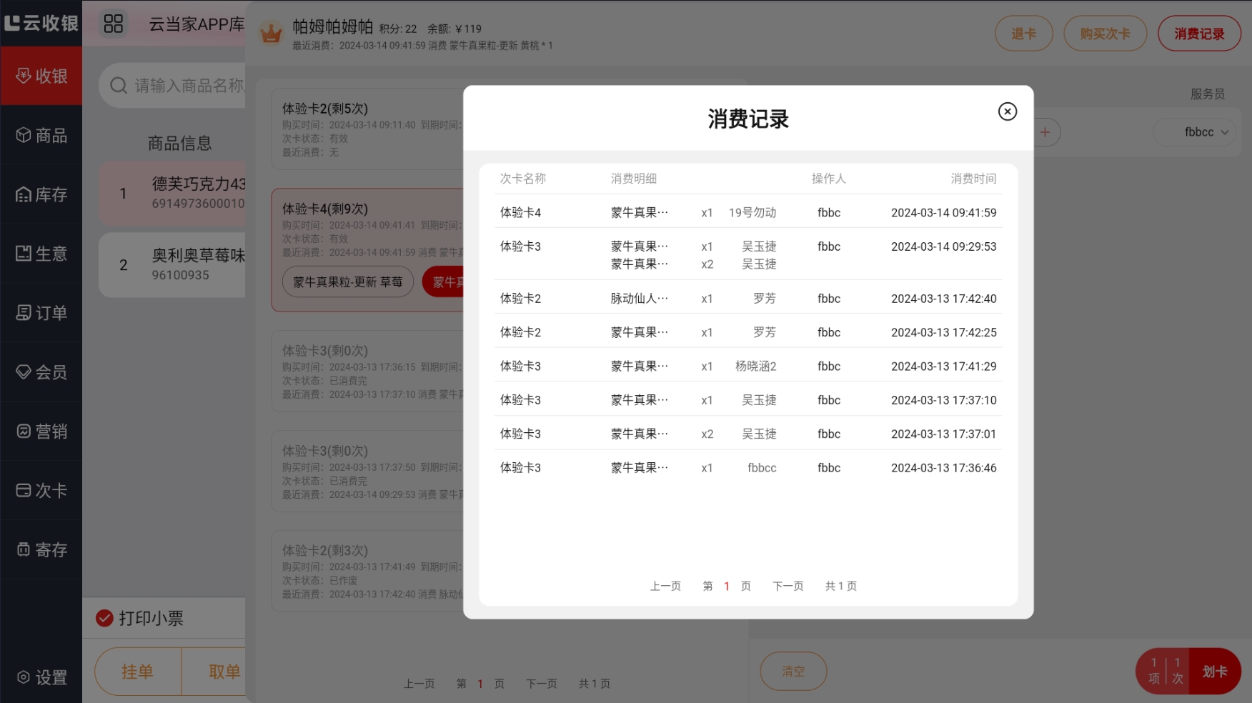Expand the fbbcc 服务员 dropdown

(x=1206, y=132)
